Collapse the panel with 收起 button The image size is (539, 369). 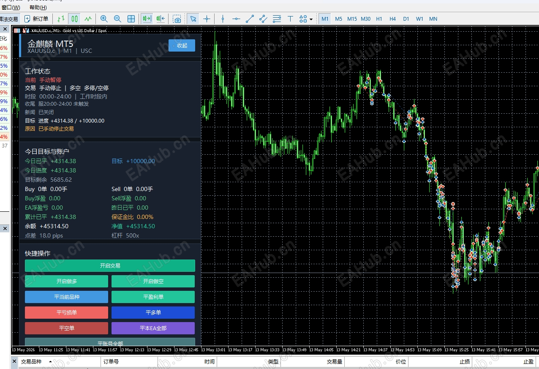click(x=182, y=45)
